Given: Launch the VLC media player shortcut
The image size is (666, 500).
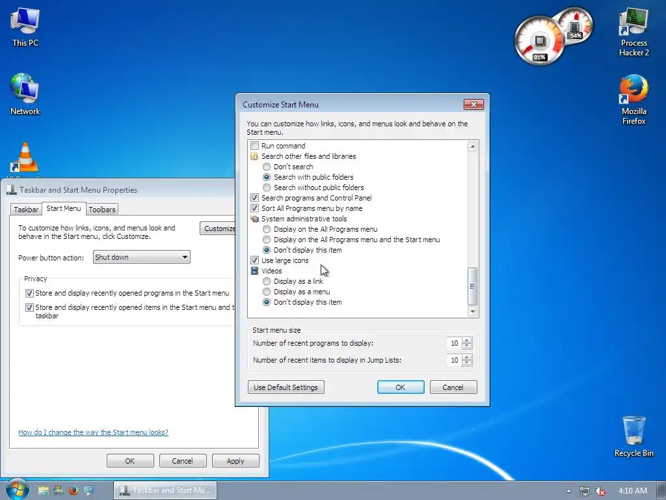Looking at the screenshot, I should [25, 158].
